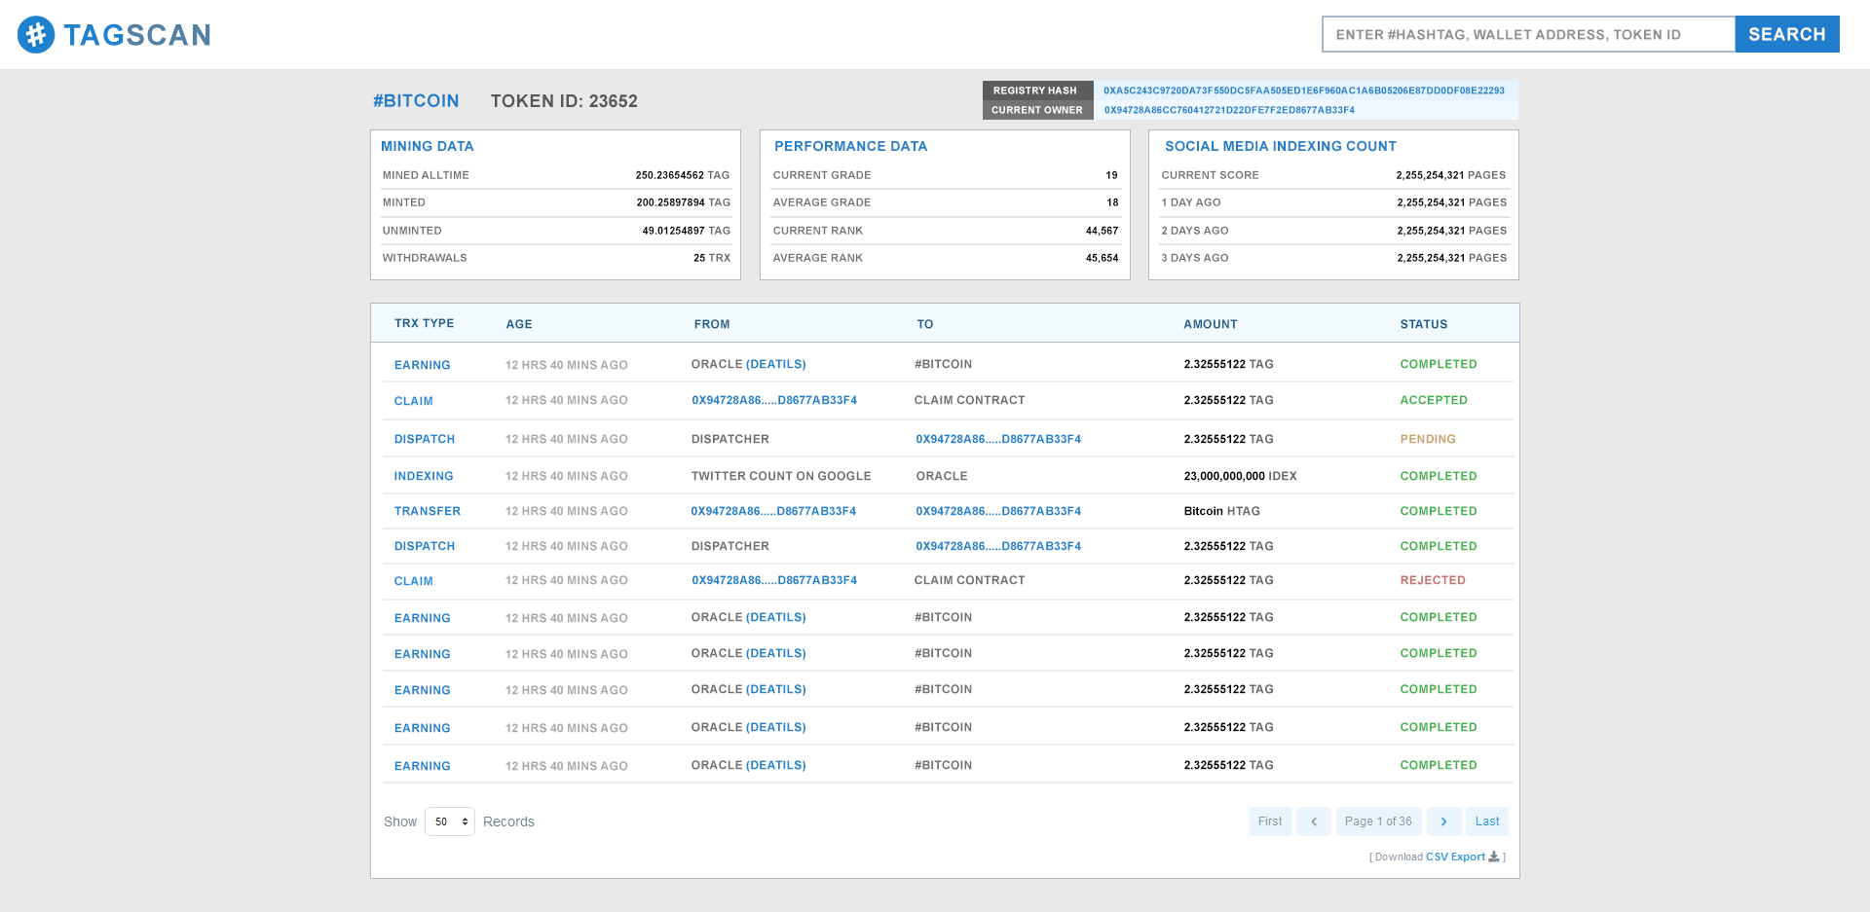Click the FROM column header
Screen dimensions: 1870x912
click(712, 324)
